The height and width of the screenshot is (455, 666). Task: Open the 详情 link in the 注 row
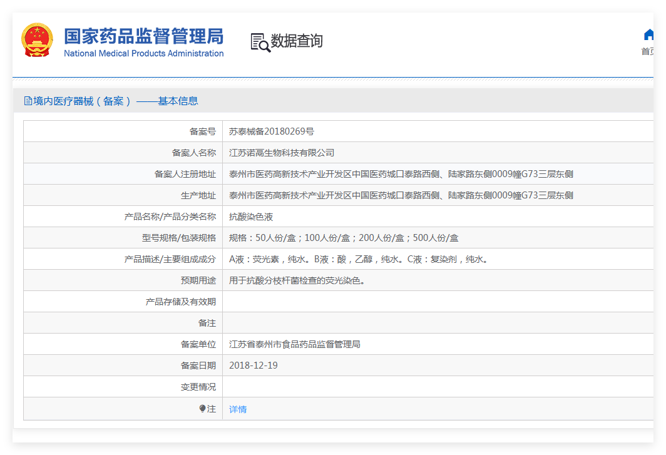pyautogui.click(x=238, y=409)
